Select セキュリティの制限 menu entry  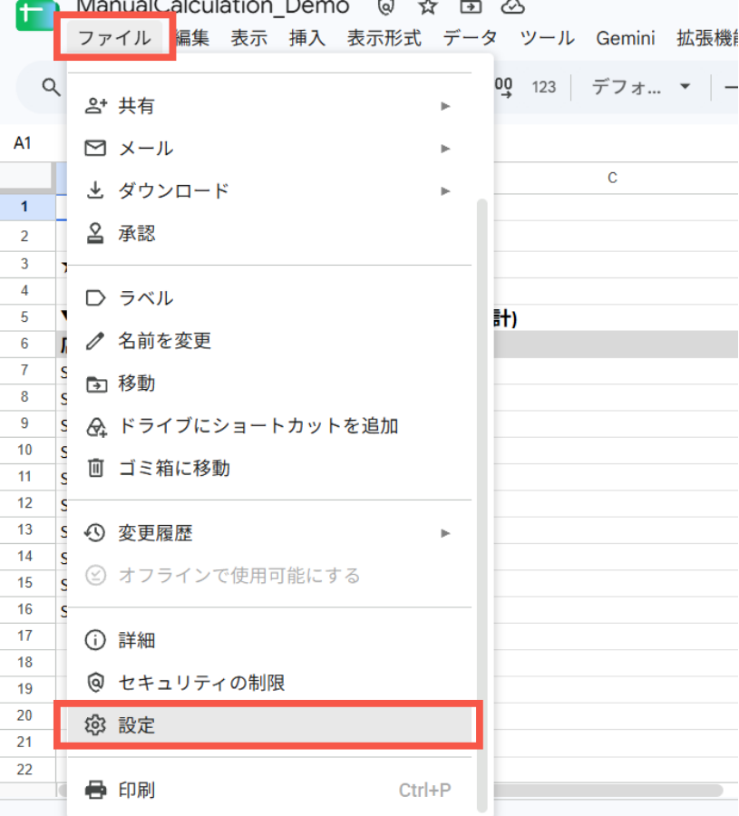(269, 683)
